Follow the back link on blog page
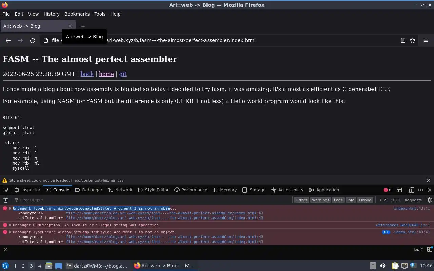This screenshot has width=434, height=271. coord(87,74)
